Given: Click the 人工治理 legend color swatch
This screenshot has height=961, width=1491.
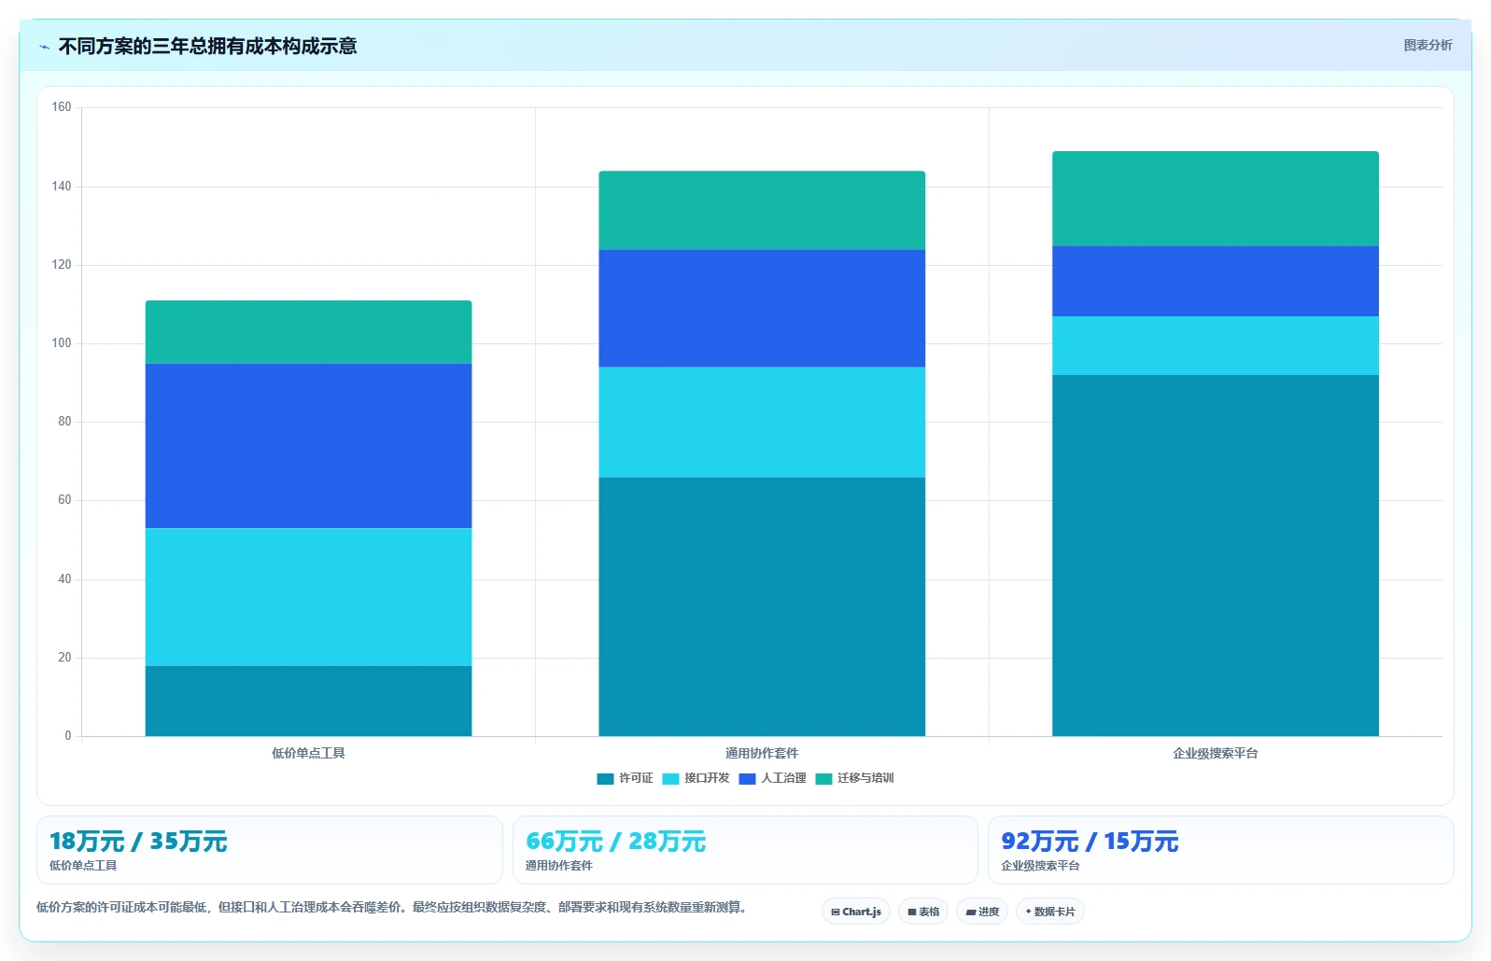Looking at the screenshot, I should coord(747,778).
